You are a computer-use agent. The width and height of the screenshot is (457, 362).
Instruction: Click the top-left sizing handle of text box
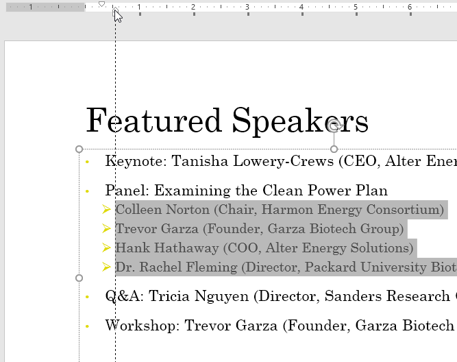coord(79,149)
